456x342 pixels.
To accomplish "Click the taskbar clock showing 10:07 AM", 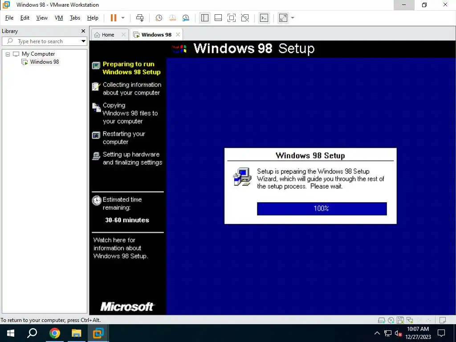I will click(x=418, y=333).
